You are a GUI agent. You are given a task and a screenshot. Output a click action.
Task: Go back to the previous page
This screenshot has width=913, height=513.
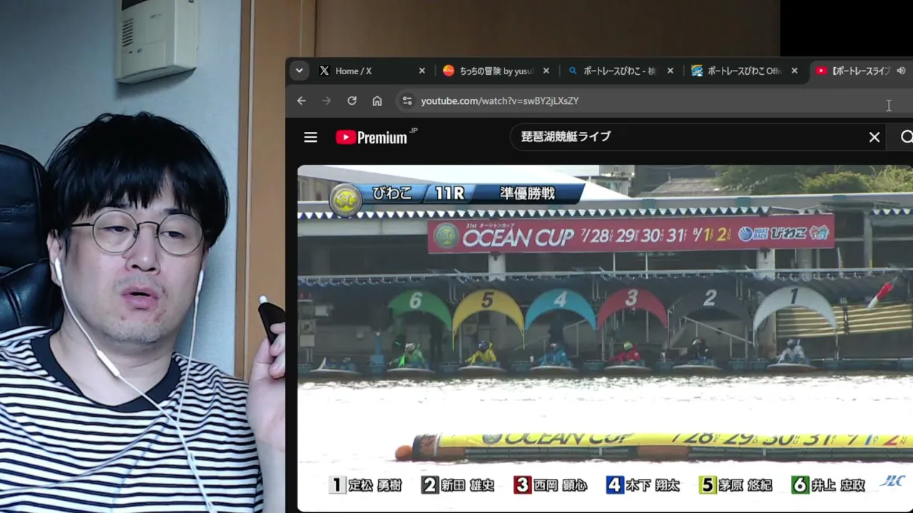point(302,101)
